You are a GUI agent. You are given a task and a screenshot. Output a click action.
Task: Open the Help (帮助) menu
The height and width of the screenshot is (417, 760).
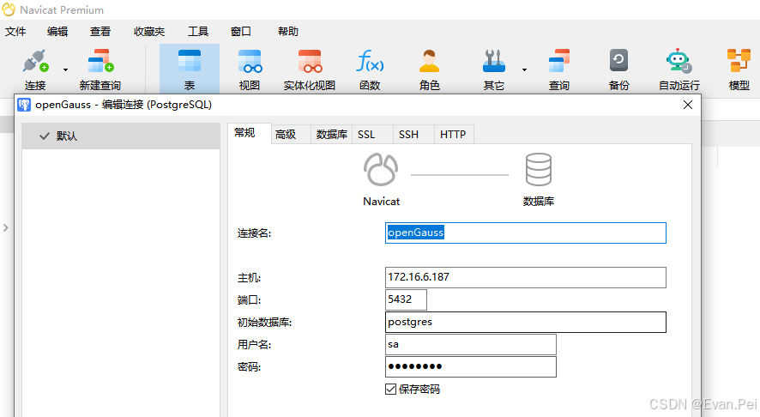(288, 32)
